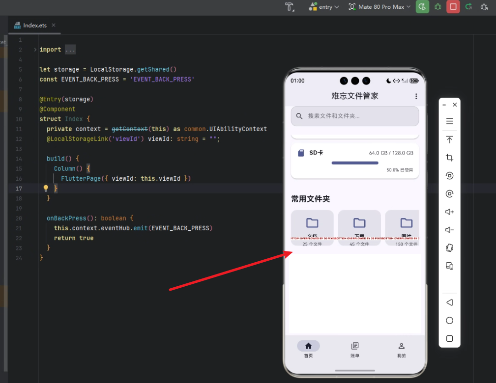This screenshot has height=383, width=496.
Task: Close the Index.ets tab
Action: [x=54, y=25]
